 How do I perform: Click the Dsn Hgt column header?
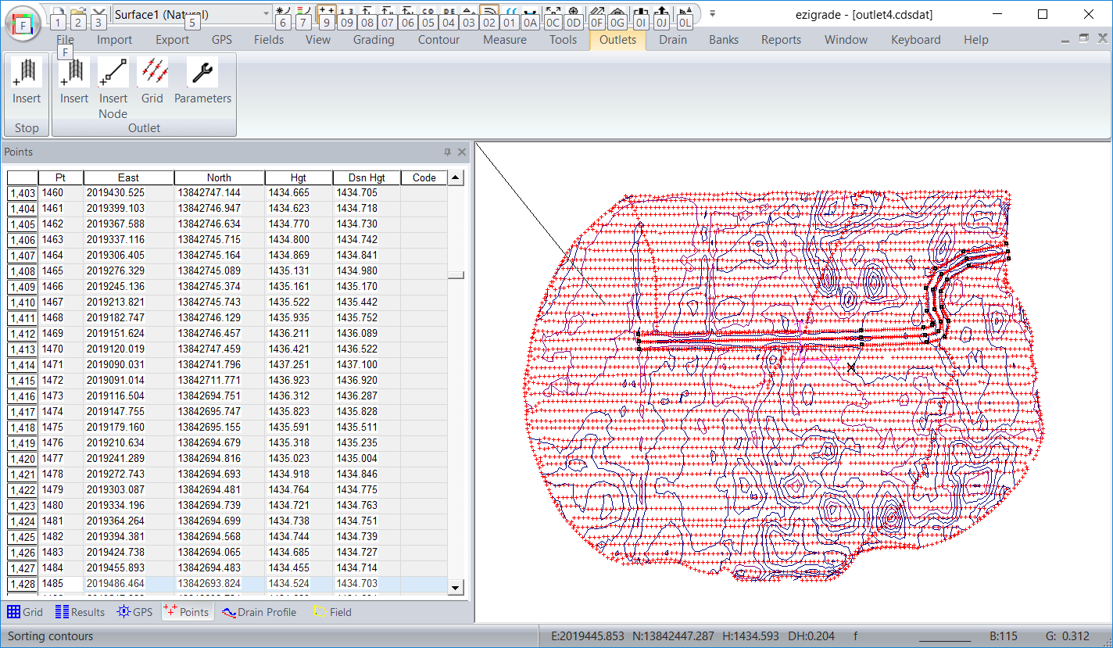tap(367, 177)
